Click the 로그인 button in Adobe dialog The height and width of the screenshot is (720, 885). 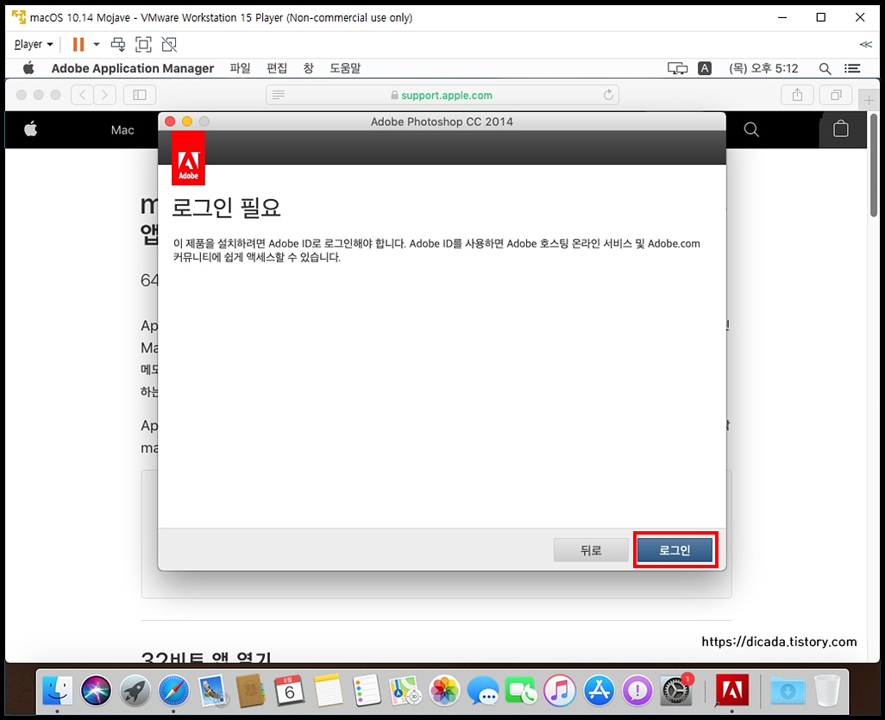pos(675,550)
